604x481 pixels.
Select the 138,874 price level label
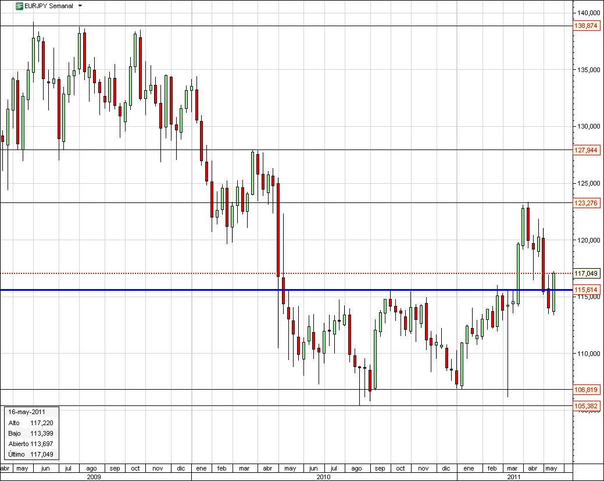point(586,26)
